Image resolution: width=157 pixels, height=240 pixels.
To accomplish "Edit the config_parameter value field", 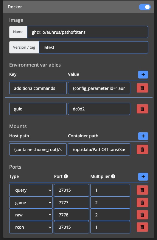I will click(99, 88).
